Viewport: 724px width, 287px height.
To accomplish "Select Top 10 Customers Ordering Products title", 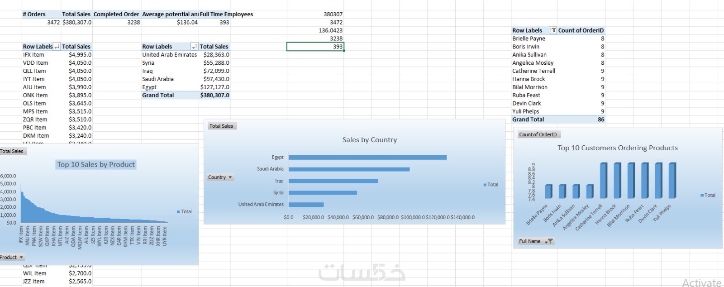I will coord(618,148).
